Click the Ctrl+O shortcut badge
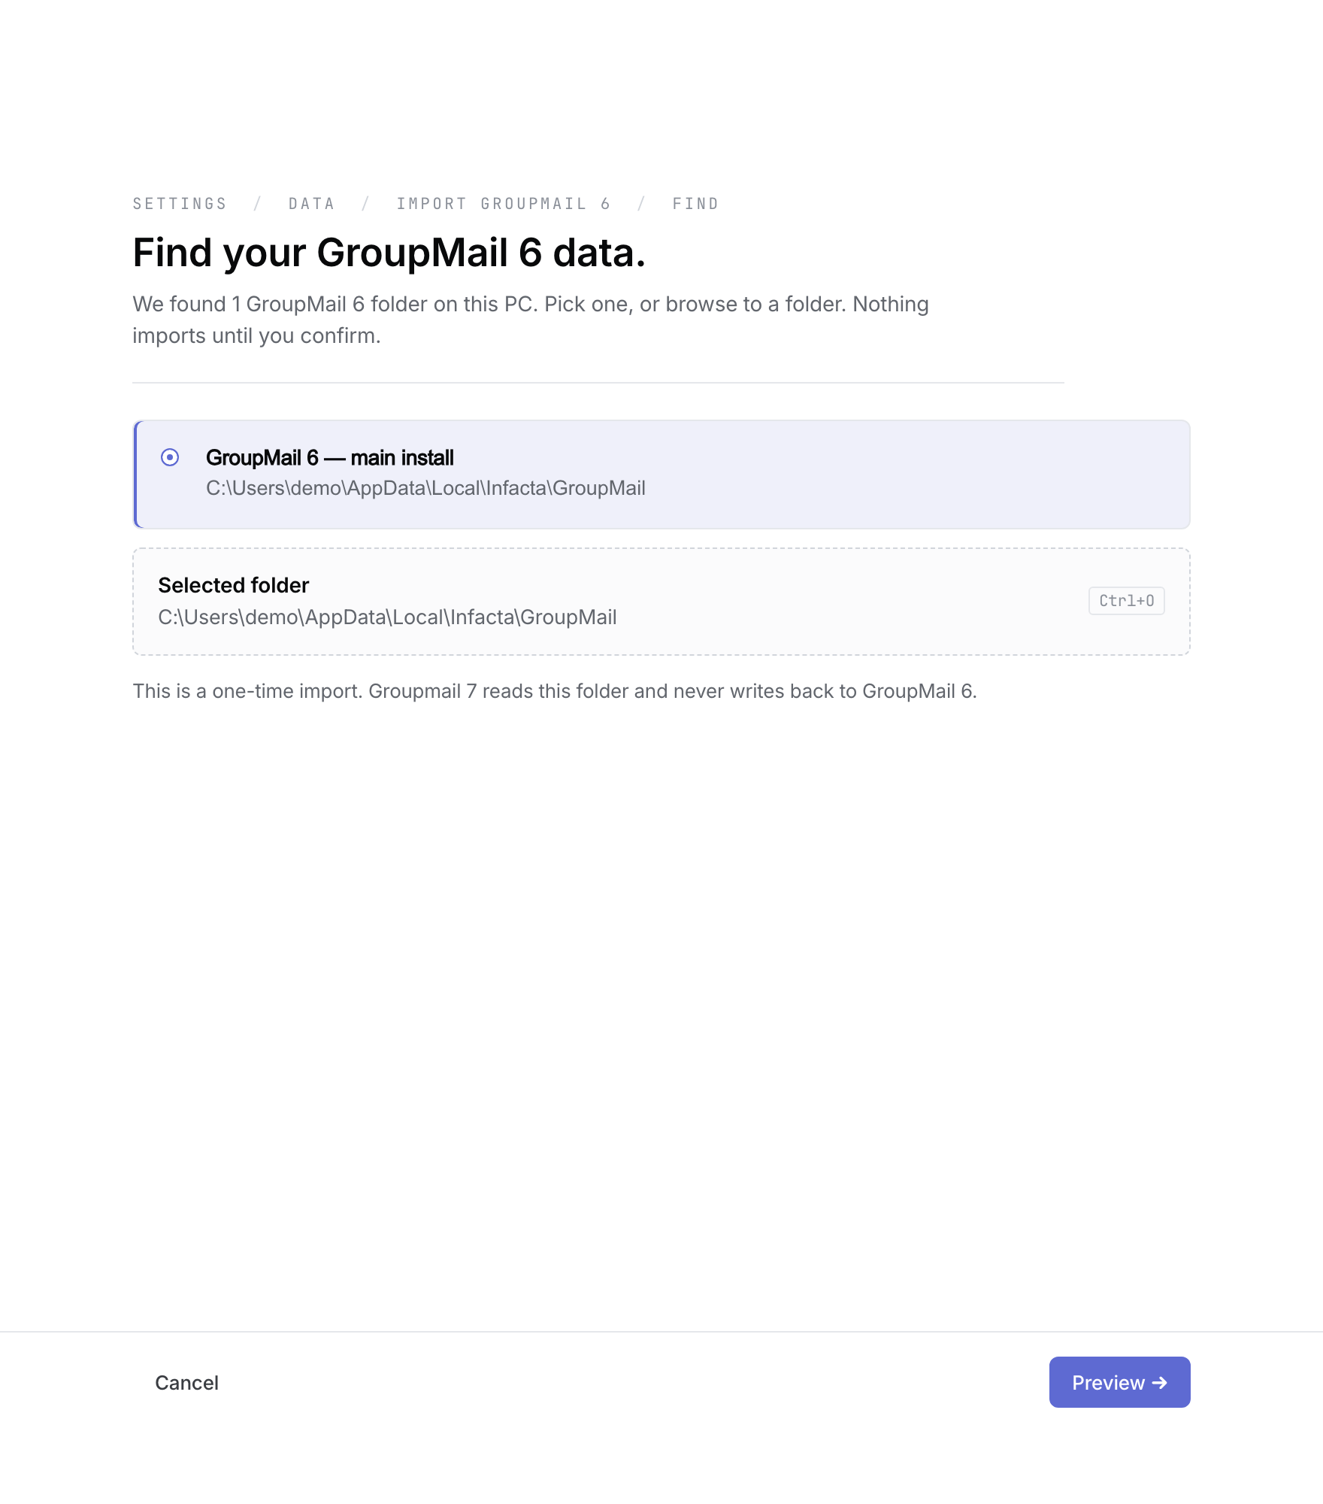The height and width of the screenshot is (1504, 1323). (x=1126, y=601)
